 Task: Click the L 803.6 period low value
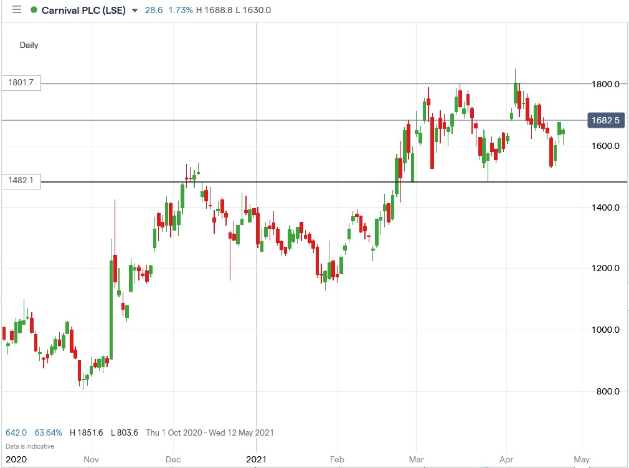(x=123, y=432)
